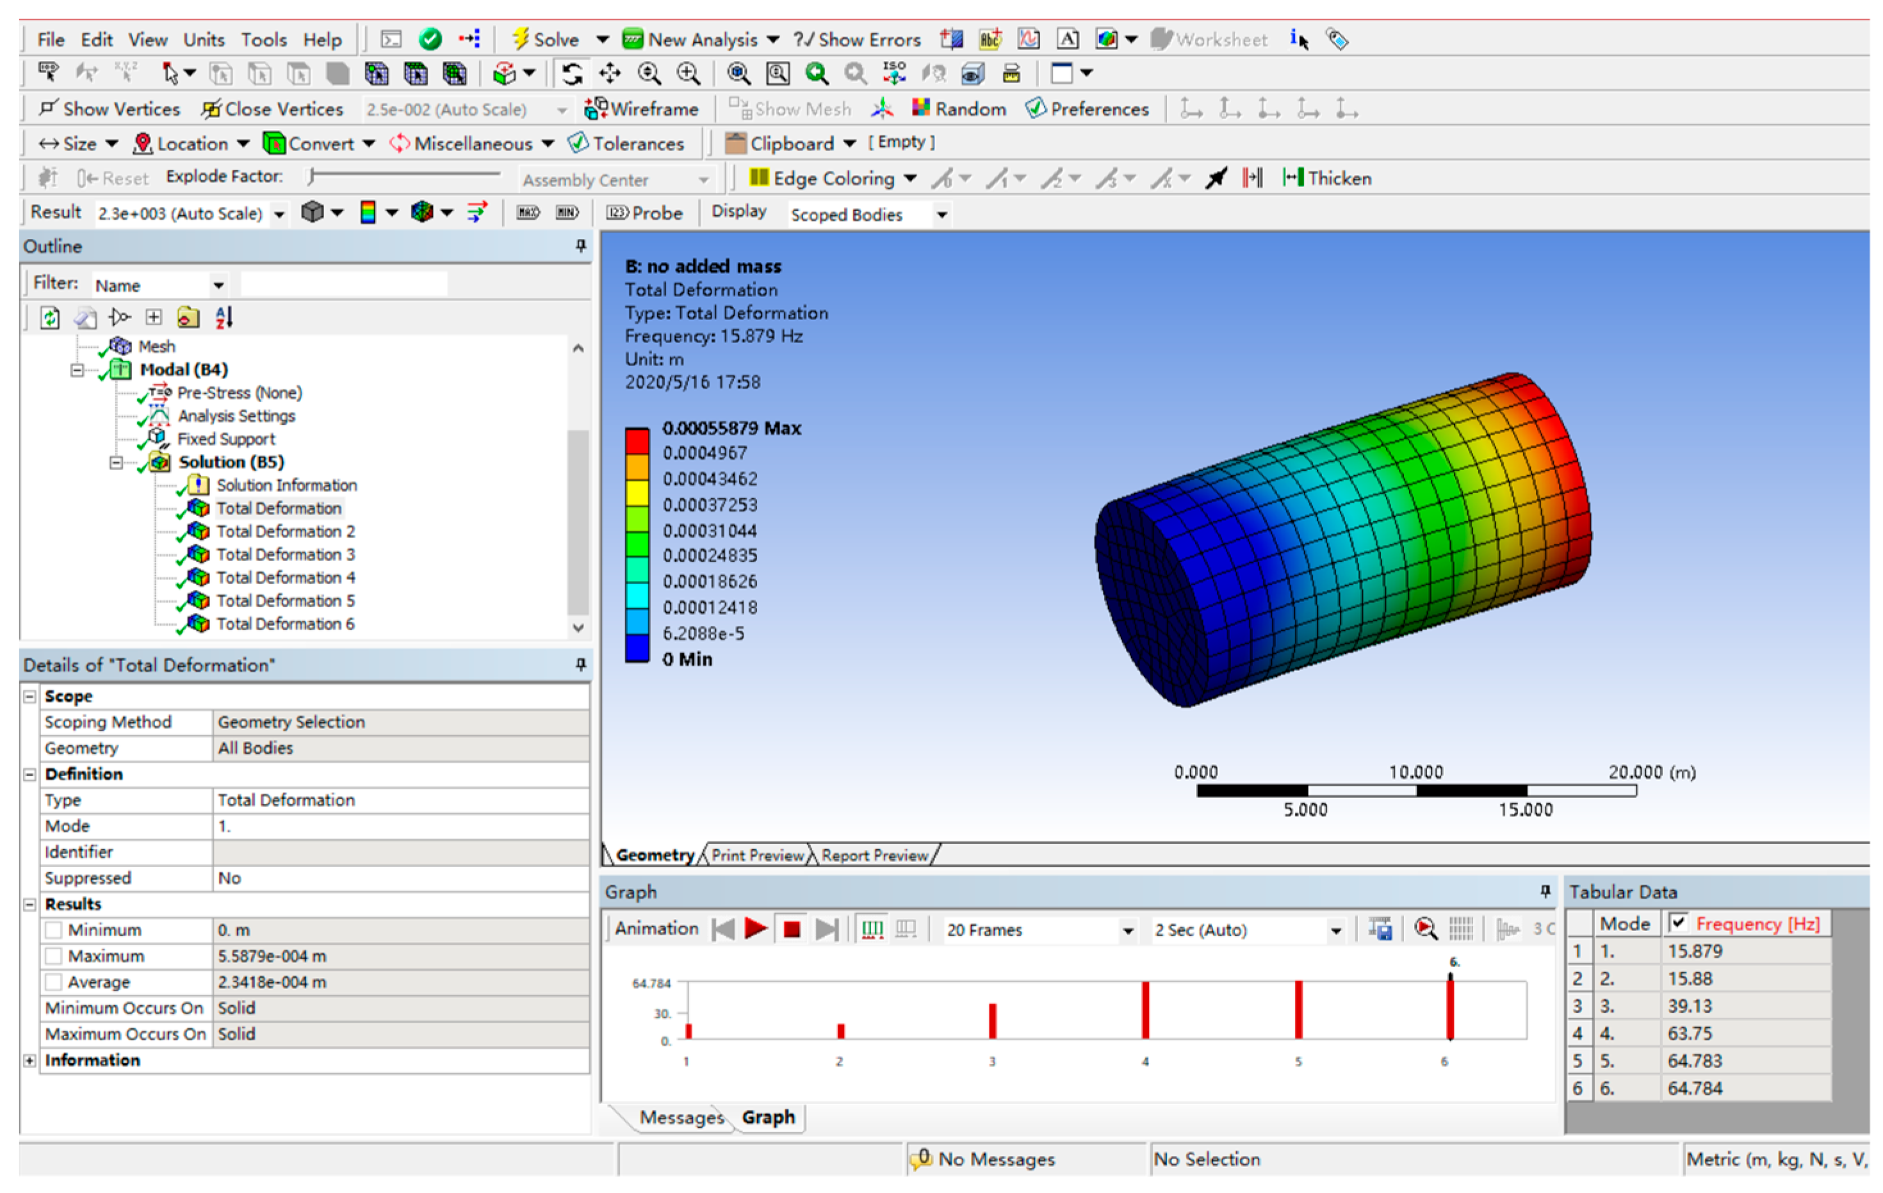The image size is (1883, 1193).
Task: Click the Wireframe view icon
Action: (596, 109)
